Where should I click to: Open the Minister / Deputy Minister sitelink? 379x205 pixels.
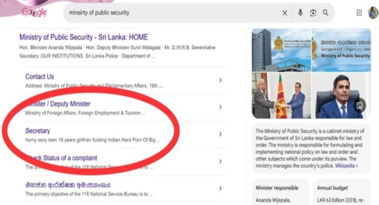point(58,104)
